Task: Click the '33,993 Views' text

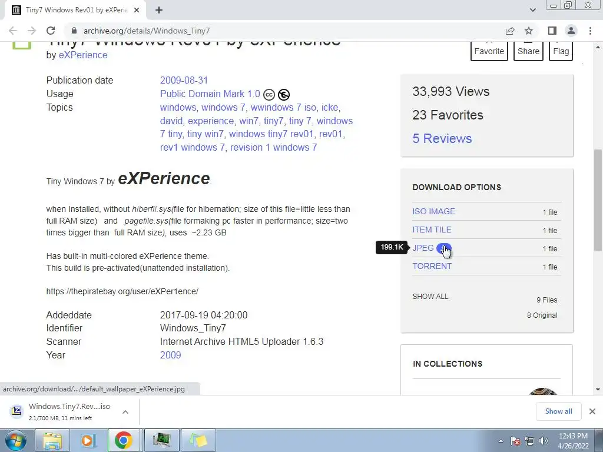Action: click(450, 91)
